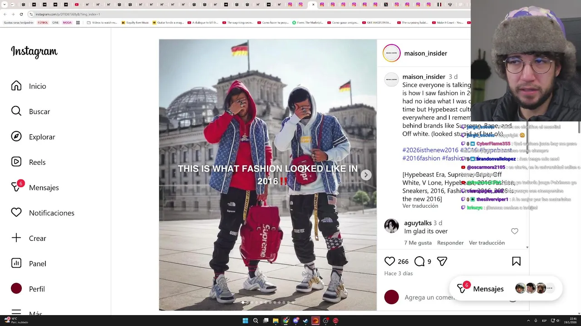Screen dimensions: 581x326
Task: Open Steam from the taskbar
Action: click(x=305, y=321)
